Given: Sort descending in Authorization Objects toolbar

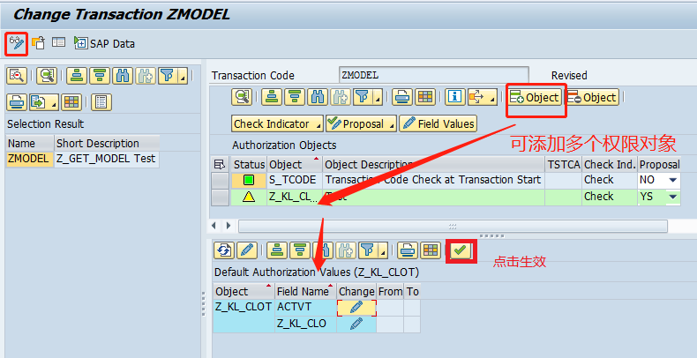Looking at the screenshot, I should tap(295, 97).
